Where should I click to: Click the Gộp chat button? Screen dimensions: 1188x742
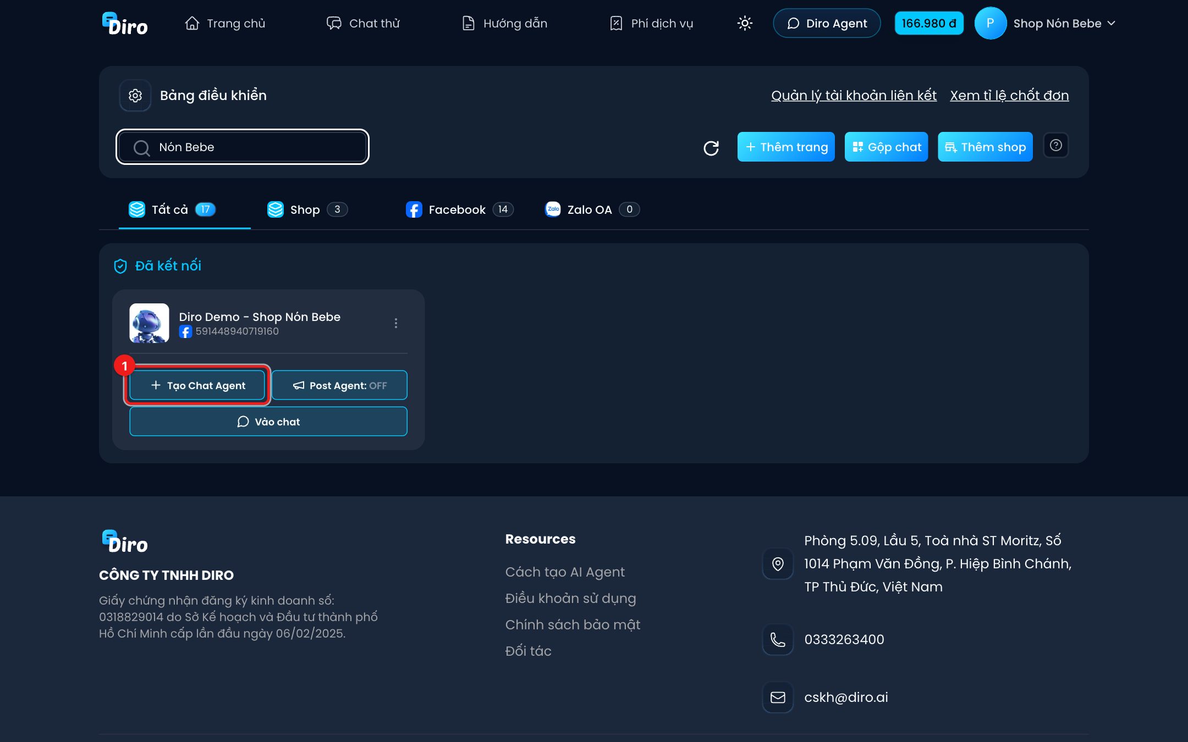(886, 147)
